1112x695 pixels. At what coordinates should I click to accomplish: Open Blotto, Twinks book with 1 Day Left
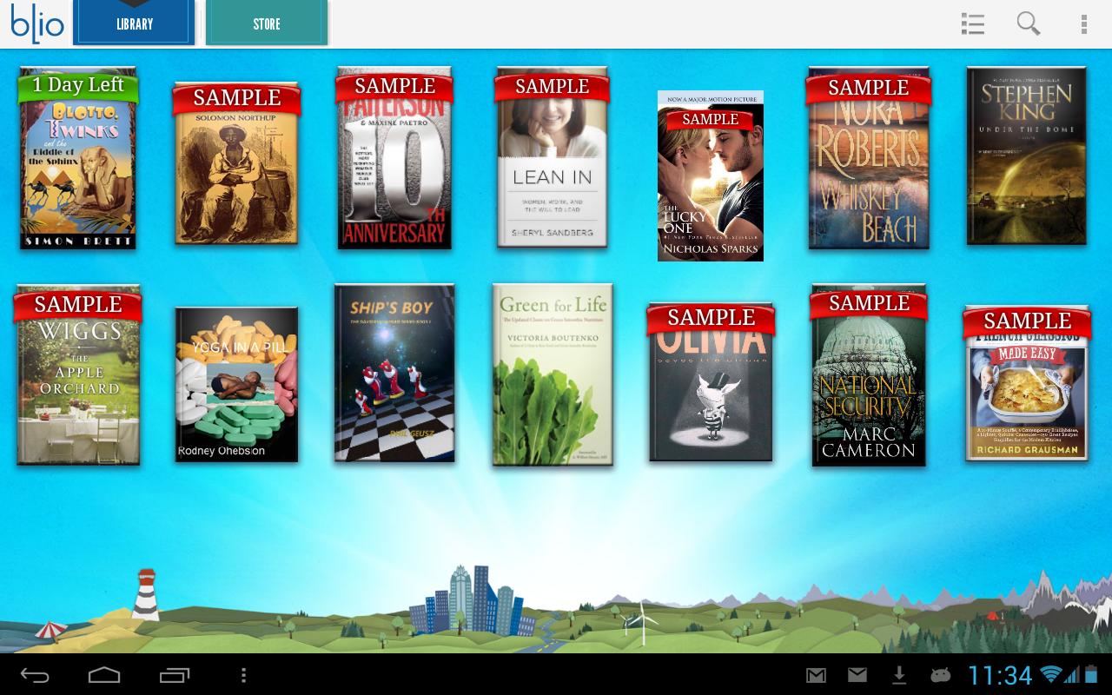pos(78,161)
